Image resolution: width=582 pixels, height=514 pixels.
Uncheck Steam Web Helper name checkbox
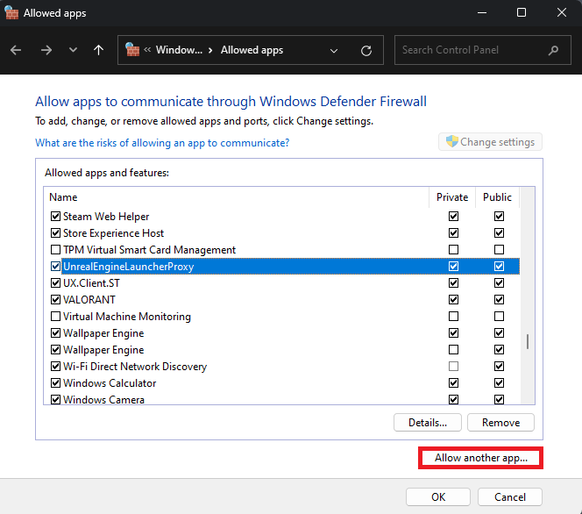coord(55,216)
